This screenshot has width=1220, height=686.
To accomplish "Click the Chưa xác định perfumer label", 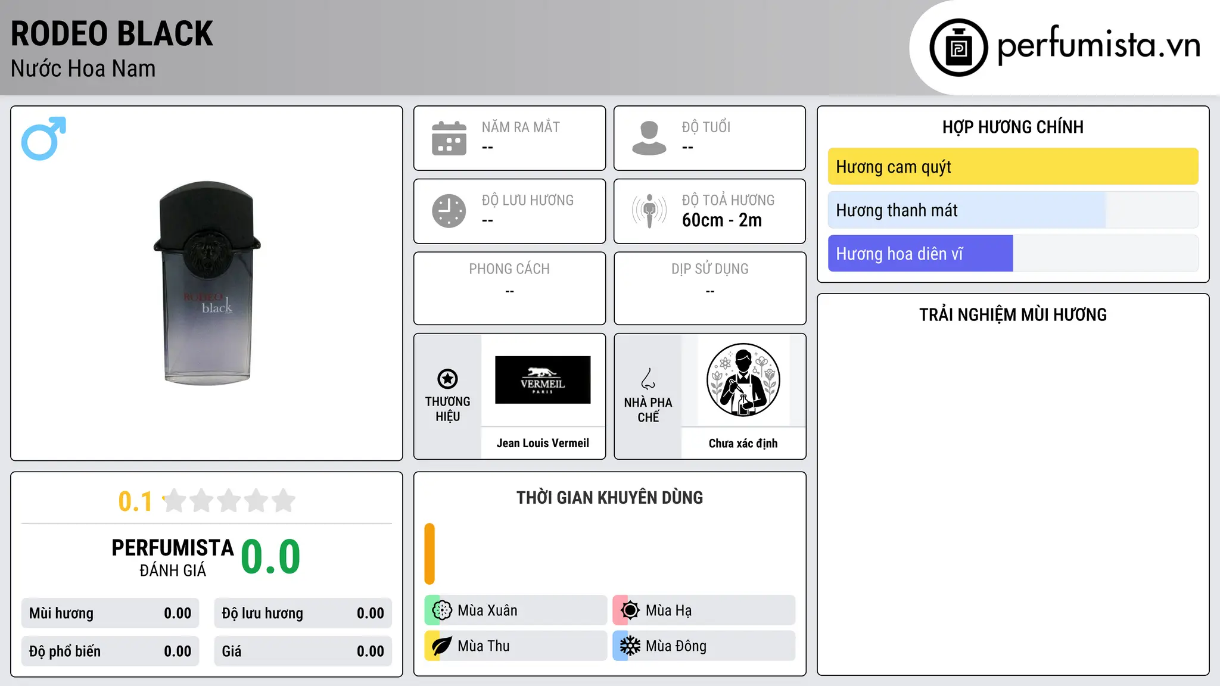I will 743,443.
